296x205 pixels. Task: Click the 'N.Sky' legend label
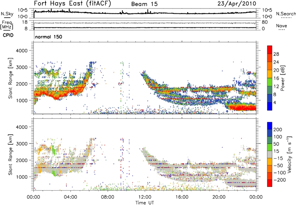coord(7,14)
